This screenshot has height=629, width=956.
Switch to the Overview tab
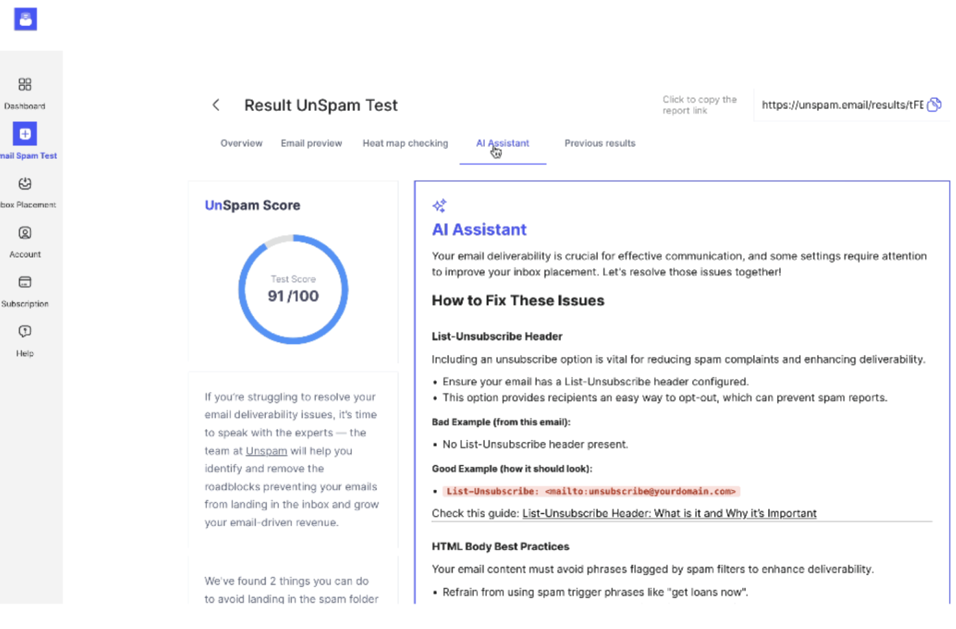241,143
